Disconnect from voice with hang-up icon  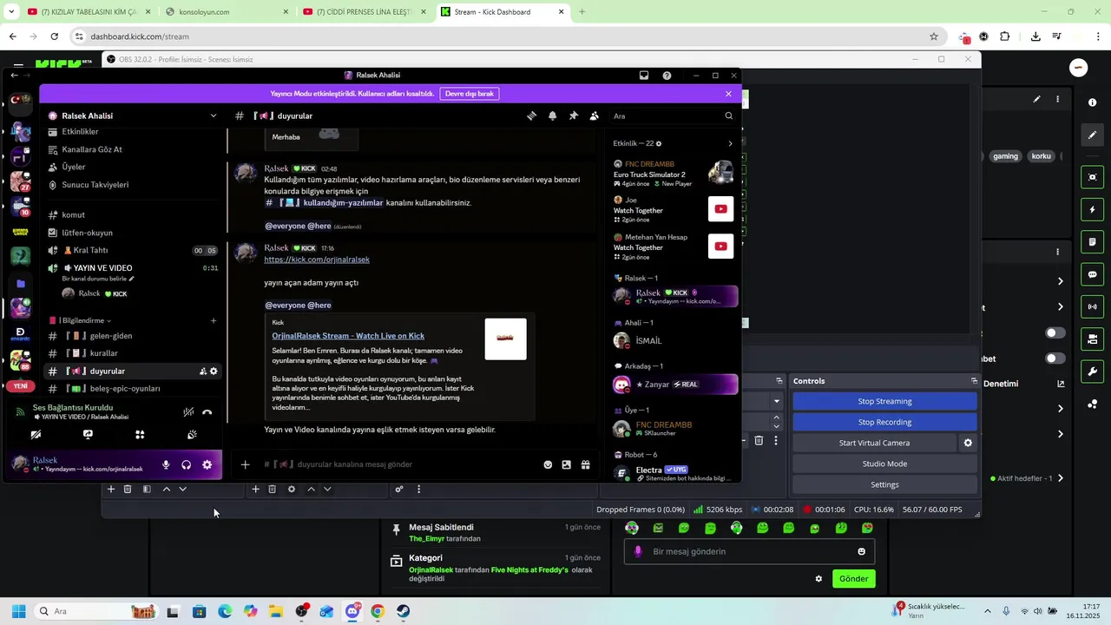pos(207,412)
